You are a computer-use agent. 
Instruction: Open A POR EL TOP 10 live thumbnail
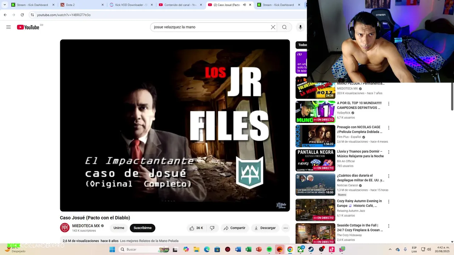pyautogui.click(x=315, y=112)
